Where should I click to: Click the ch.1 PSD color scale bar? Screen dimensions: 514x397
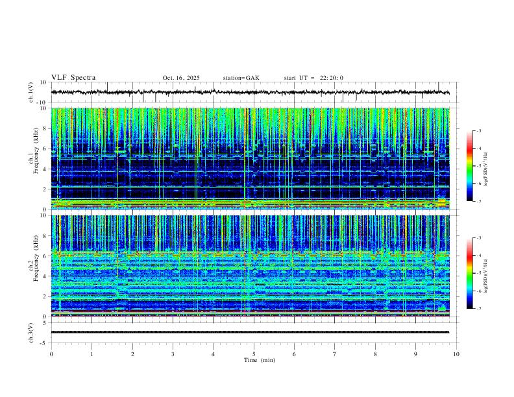coord(469,166)
